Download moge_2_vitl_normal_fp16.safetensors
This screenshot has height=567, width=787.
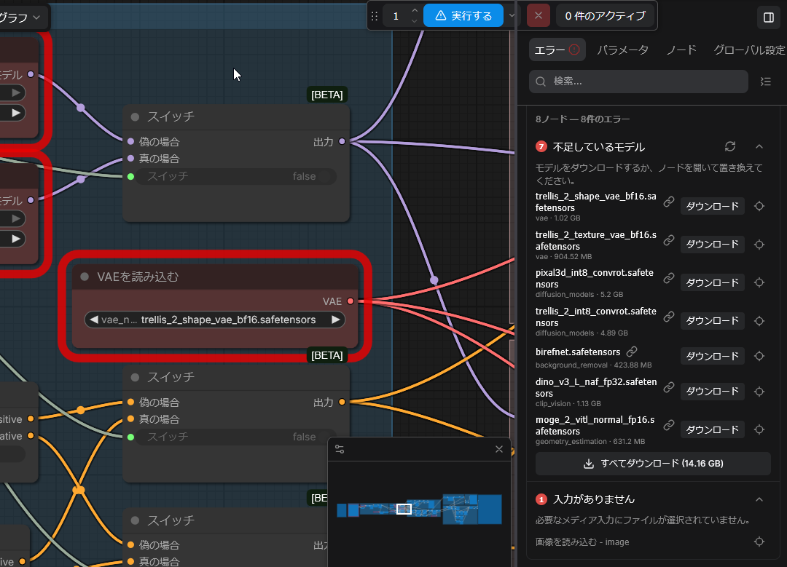click(712, 429)
